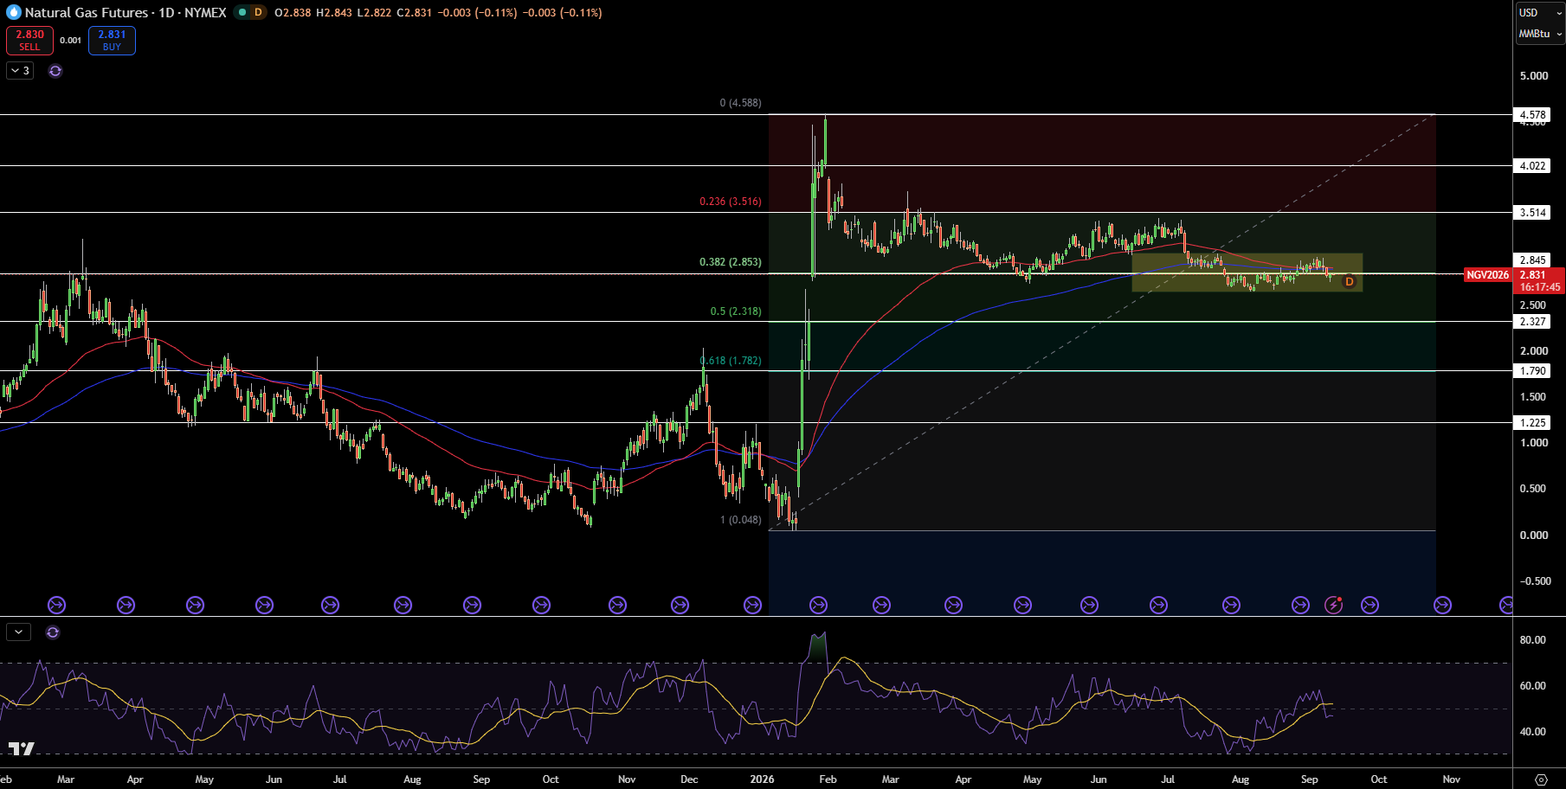Viewport: 1566px width, 789px height.
Task: Click the 4.578 price axis label
Action: [1532, 114]
